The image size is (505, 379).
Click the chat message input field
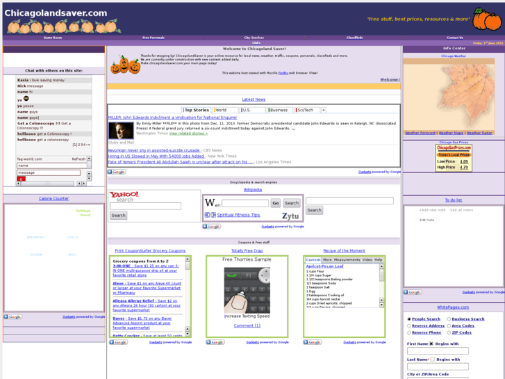49,172
